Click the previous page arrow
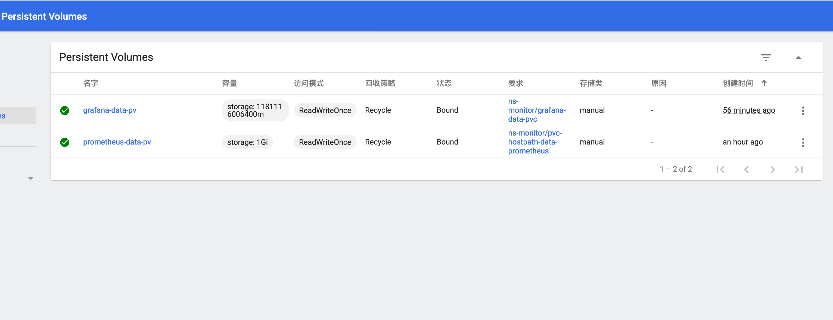 point(747,169)
